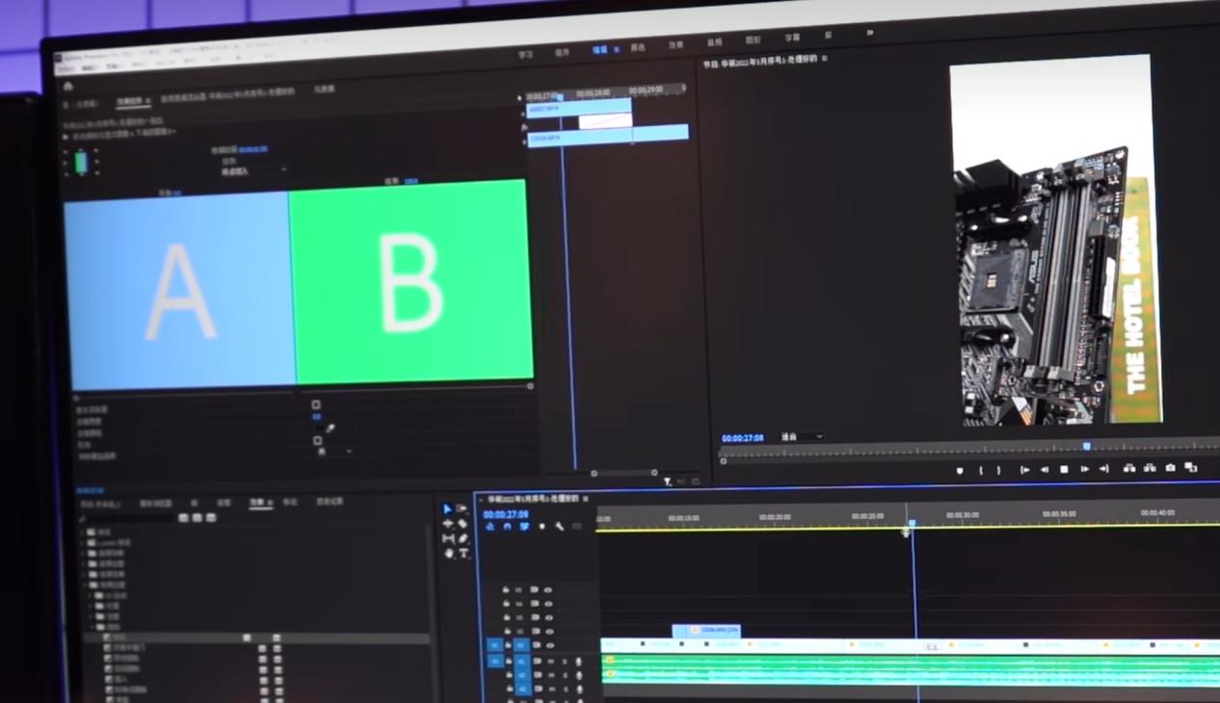Open timeline wrench display settings
The width and height of the screenshot is (1220, 703).
pyautogui.click(x=560, y=527)
